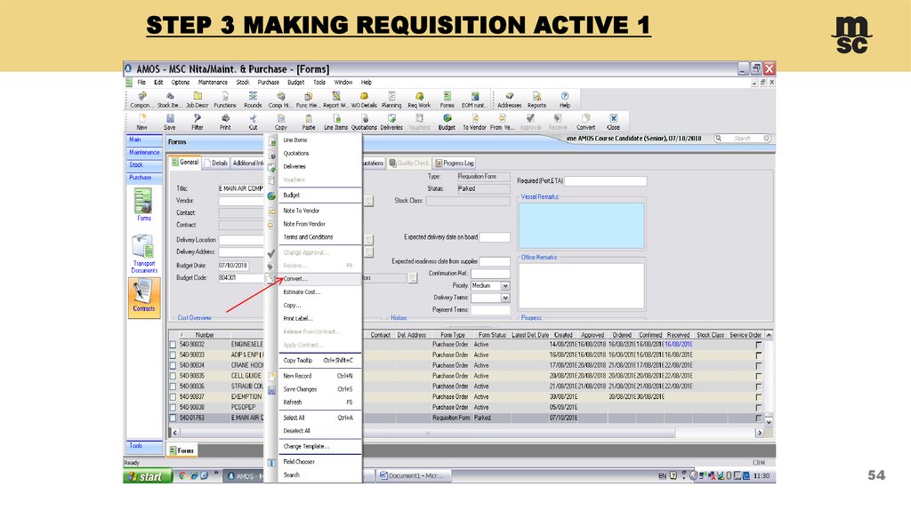
Task: Select Estimate Cost... in the context menu
Action: (301, 292)
